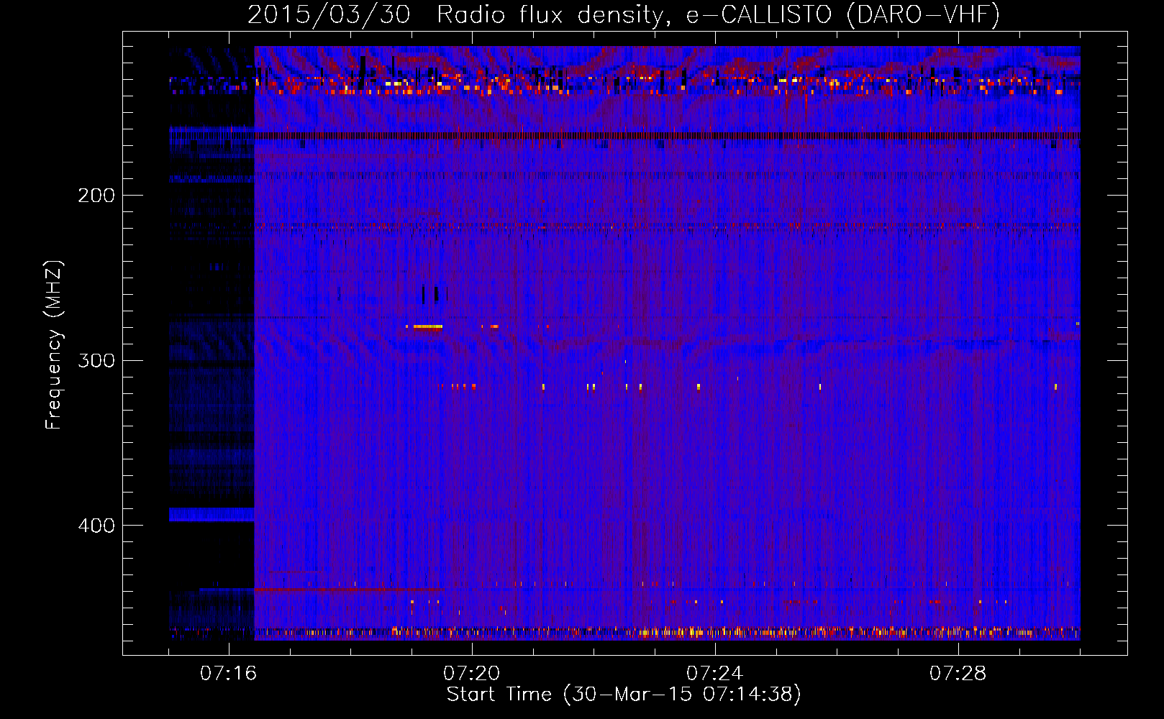This screenshot has width=1164, height=719.
Task: Click the 300 frequency tick label
Action: (x=96, y=360)
